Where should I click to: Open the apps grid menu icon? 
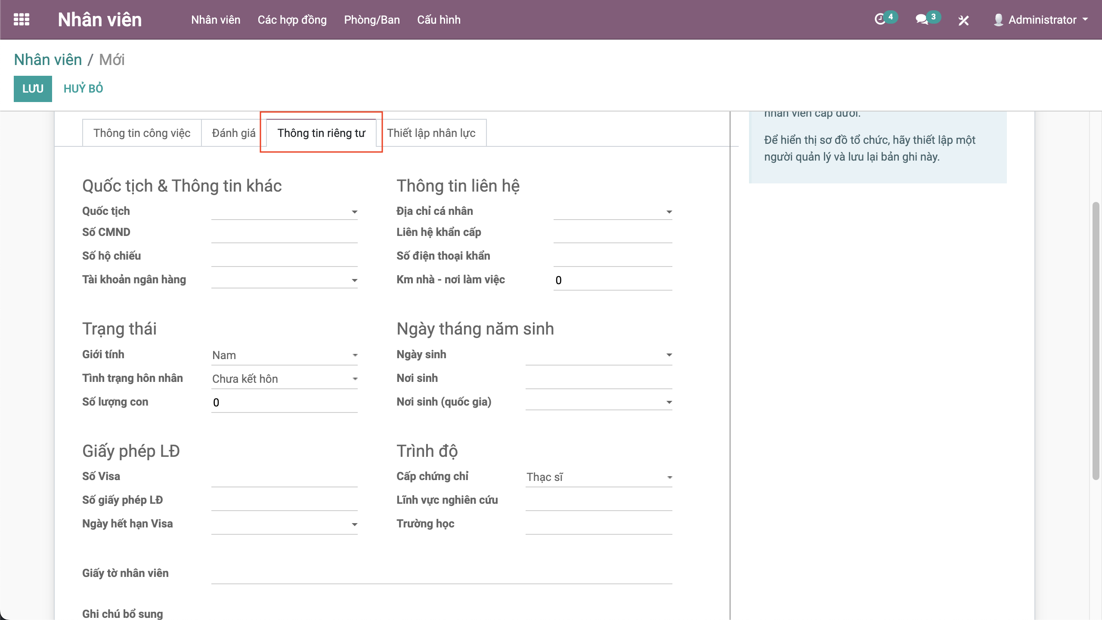click(x=22, y=19)
